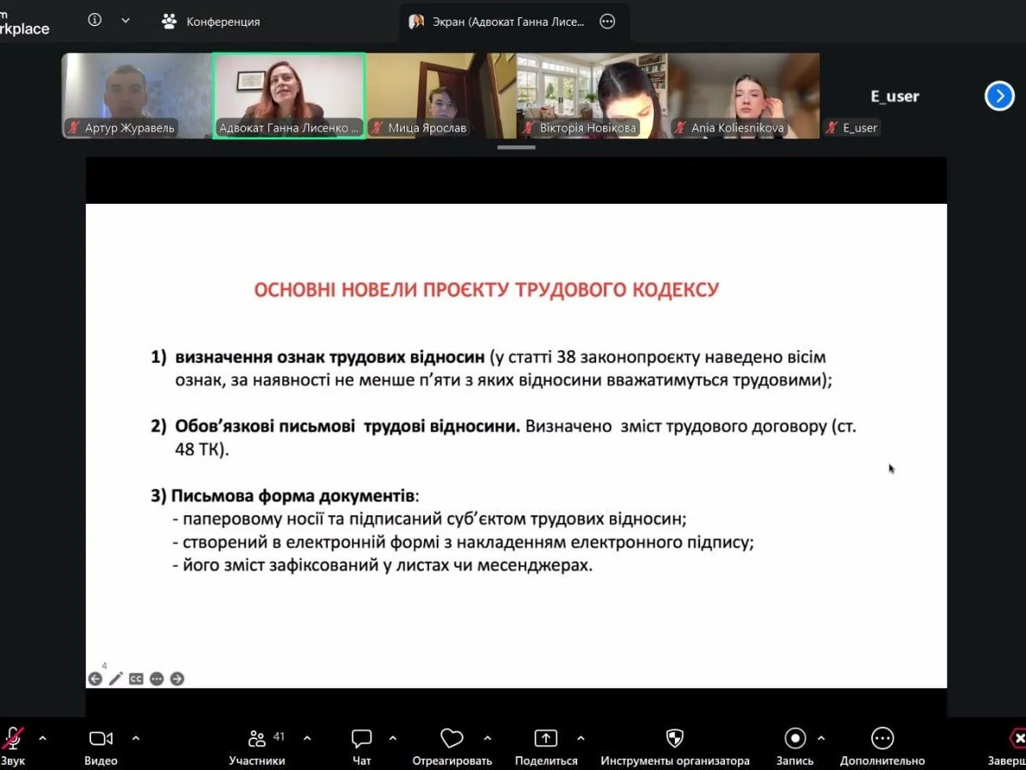1026x770 pixels.
Task: Toggle the CC subtitles button on slide
Action: pyautogui.click(x=136, y=679)
